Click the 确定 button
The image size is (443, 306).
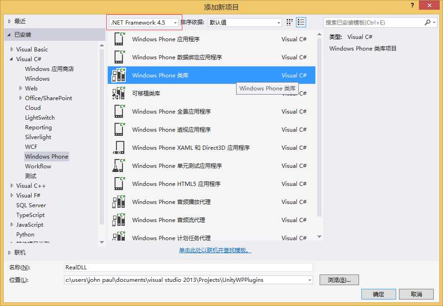(379, 294)
